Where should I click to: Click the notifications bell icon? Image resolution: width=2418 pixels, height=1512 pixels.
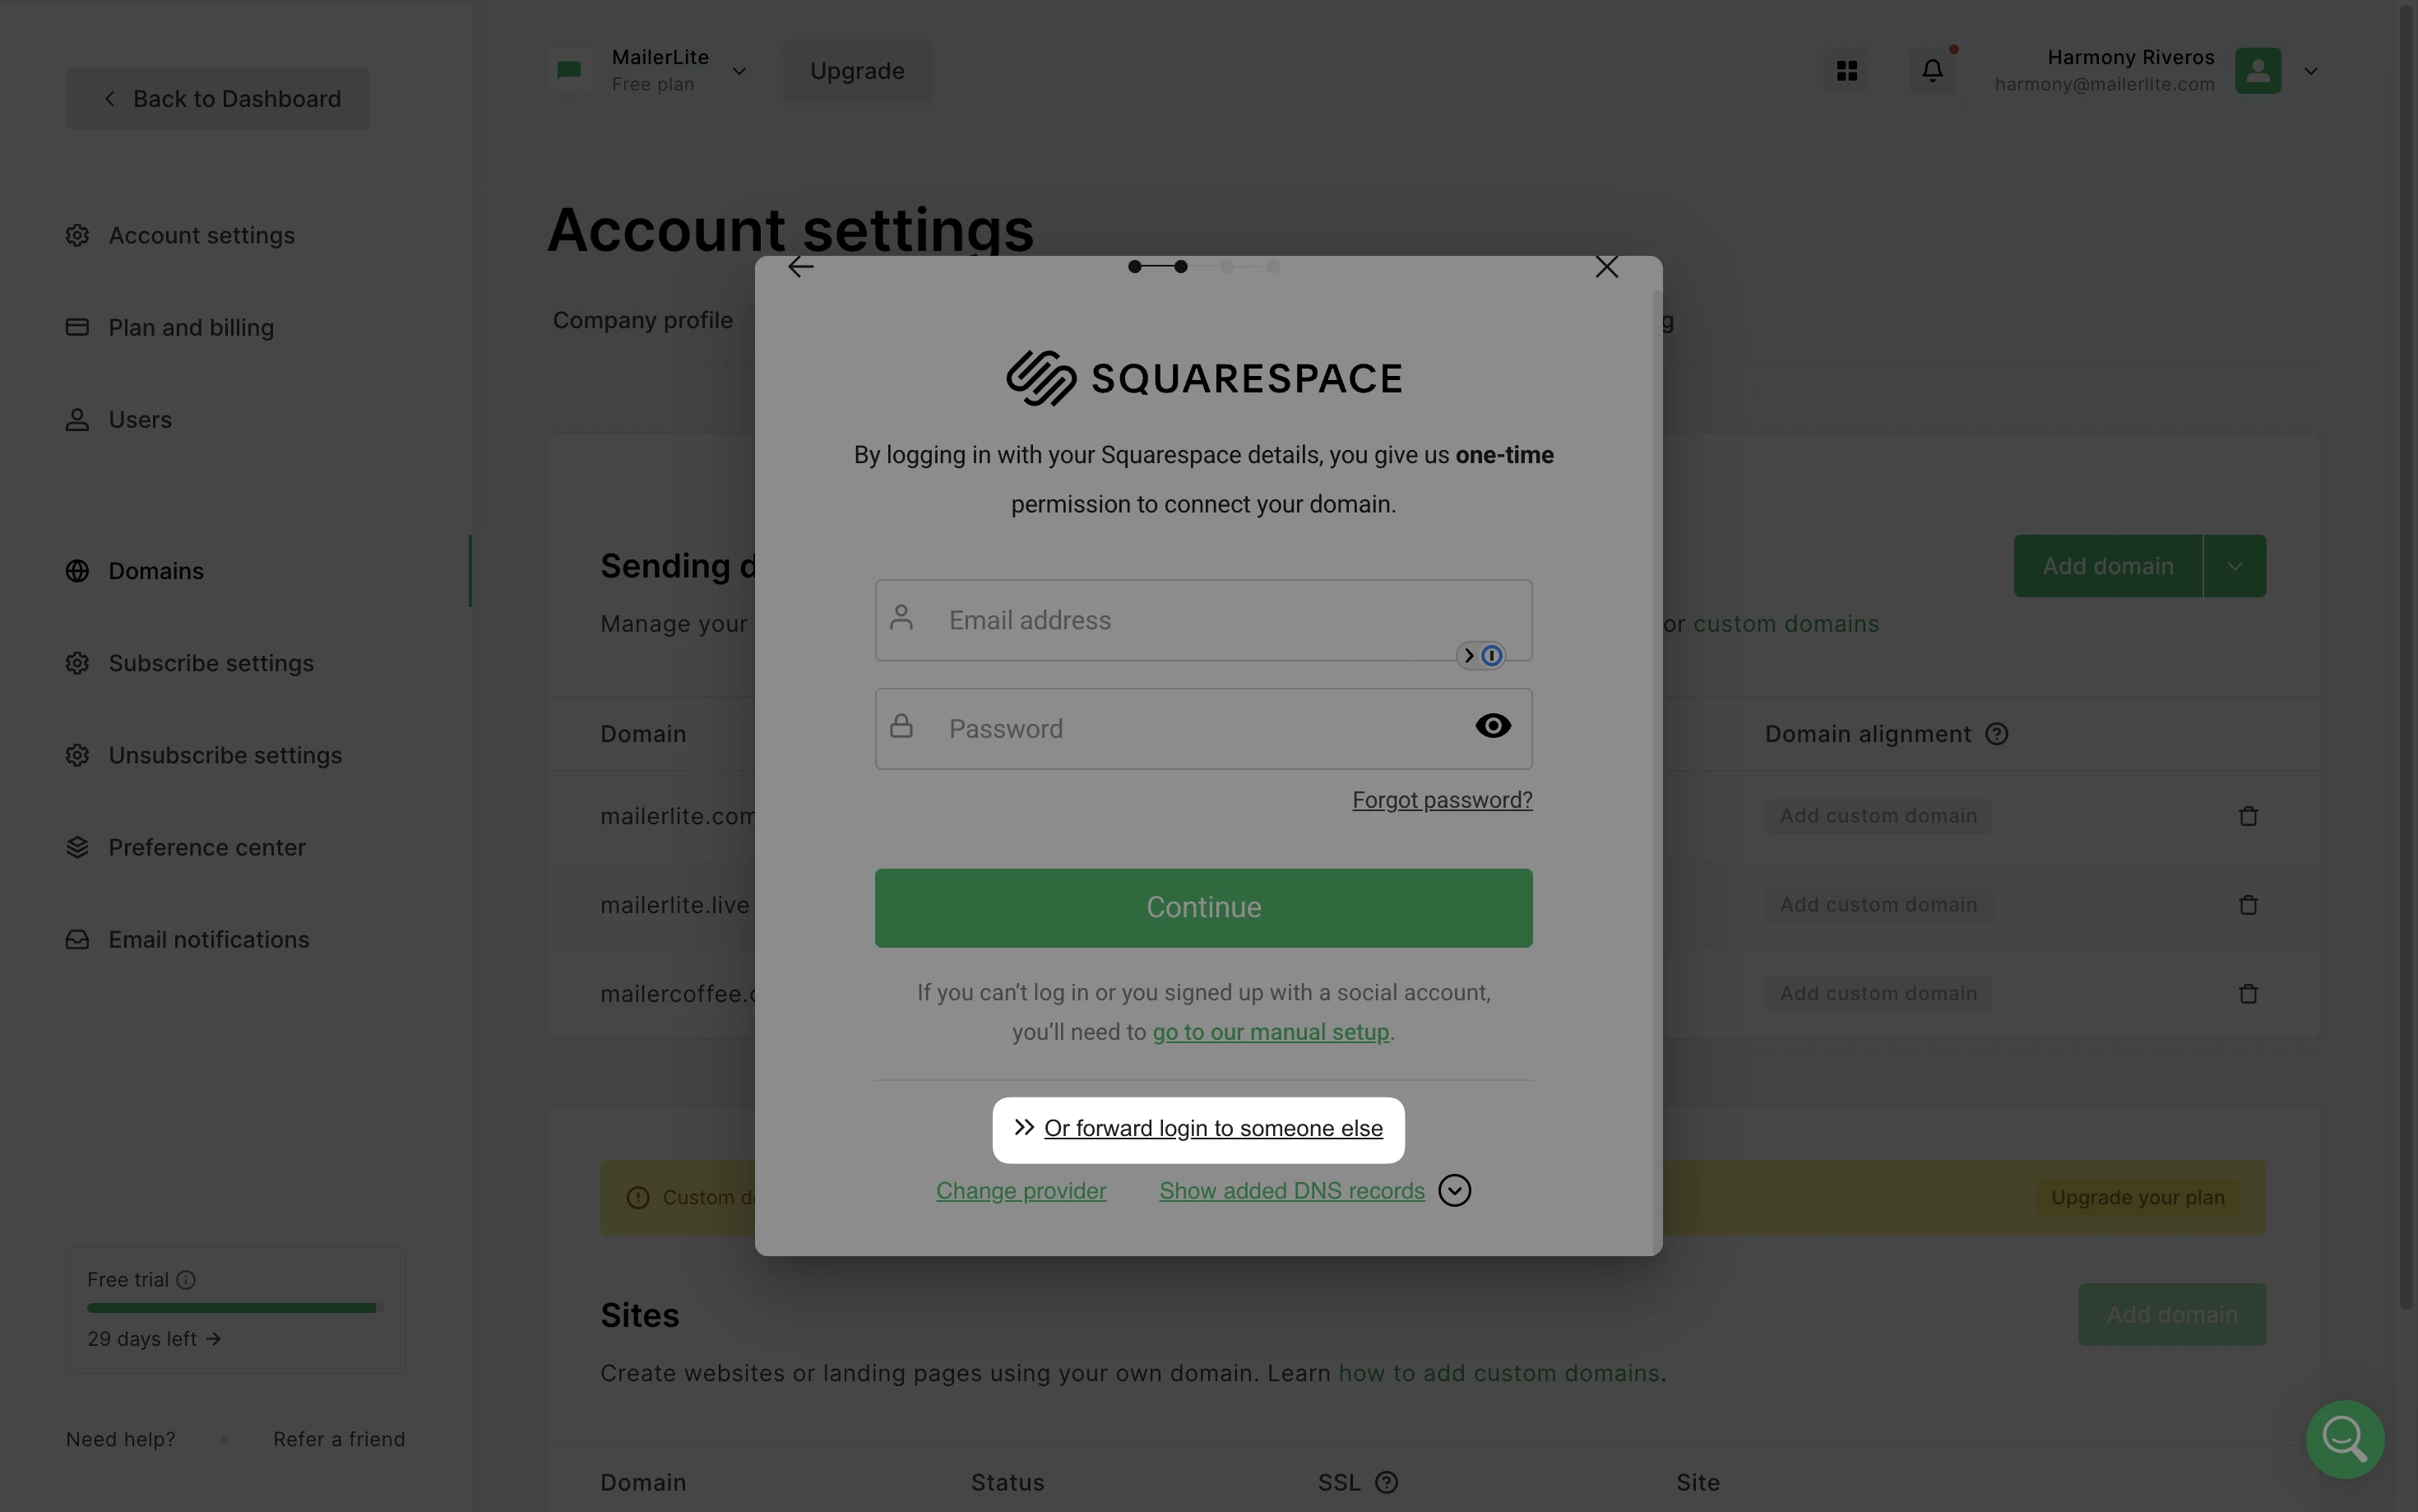point(1932,71)
